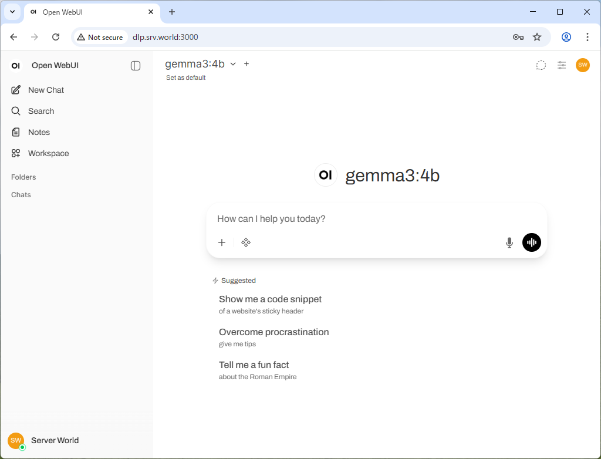Start voice mode with waveform button
This screenshot has height=459, width=601.
tap(531, 242)
